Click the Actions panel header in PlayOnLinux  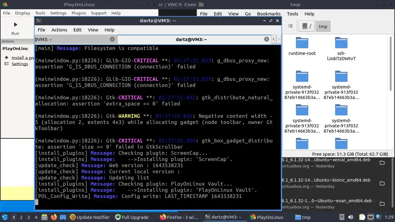coord(18,41)
